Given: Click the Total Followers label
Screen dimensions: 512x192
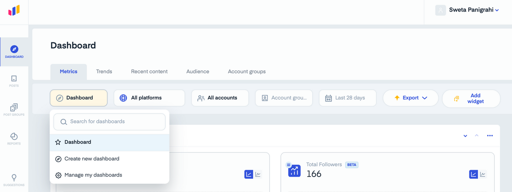Looking at the screenshot, I should [x=324, y=165].
